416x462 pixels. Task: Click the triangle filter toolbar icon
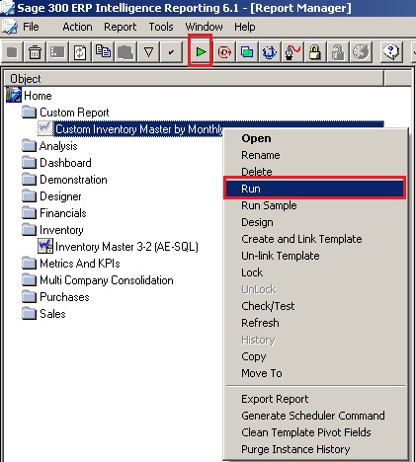(148, 52)
